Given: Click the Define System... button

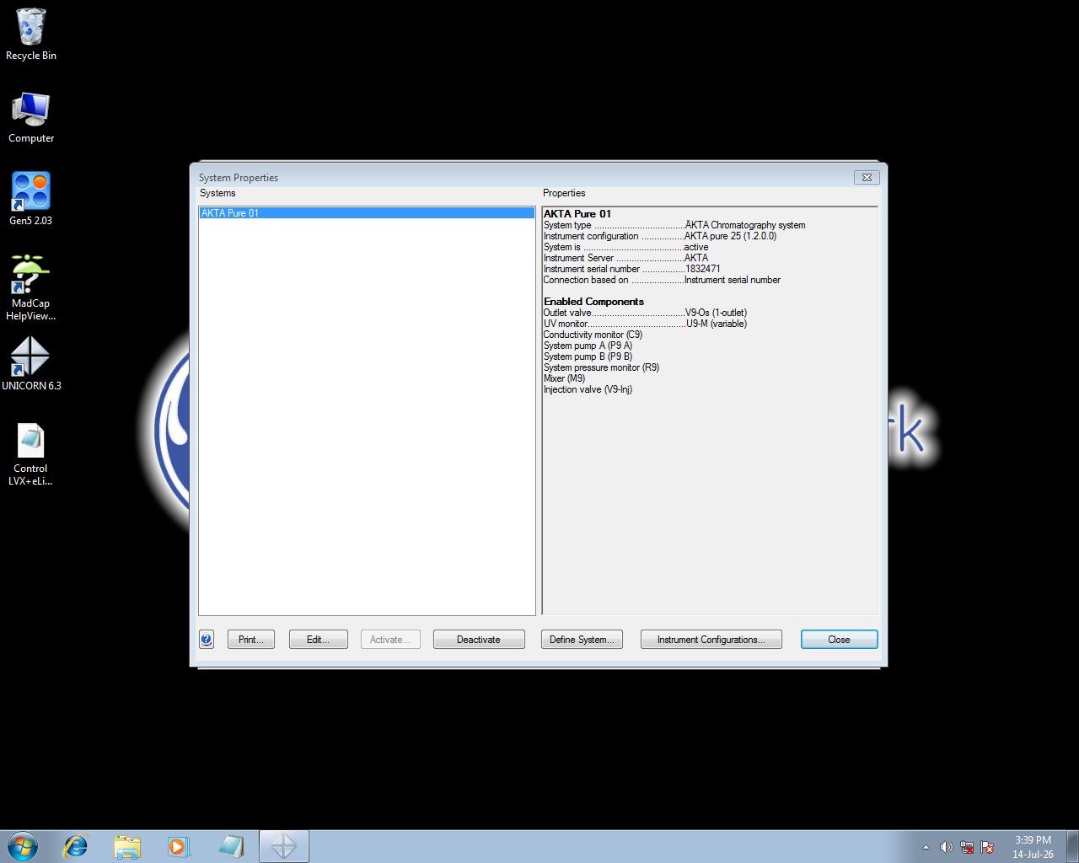Looking at the screenshot, I should pos(582,640).
